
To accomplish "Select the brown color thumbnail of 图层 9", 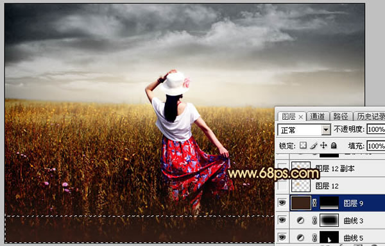I will (301, 203).
